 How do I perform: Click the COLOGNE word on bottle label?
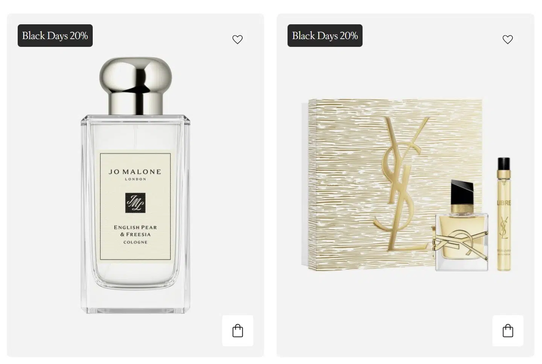(135, 242)
